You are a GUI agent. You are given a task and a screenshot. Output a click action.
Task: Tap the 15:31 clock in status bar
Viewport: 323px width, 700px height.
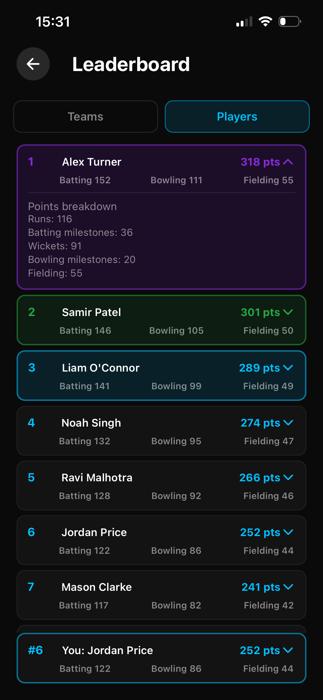tap(53, 22)
